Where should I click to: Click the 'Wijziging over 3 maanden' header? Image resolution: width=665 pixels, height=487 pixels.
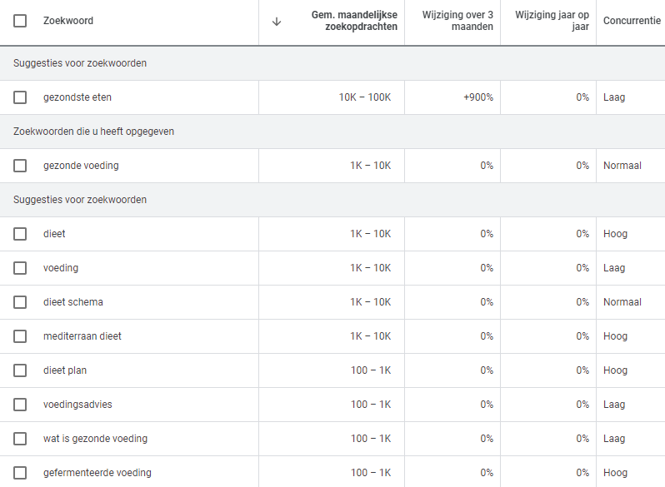point(457,21)
